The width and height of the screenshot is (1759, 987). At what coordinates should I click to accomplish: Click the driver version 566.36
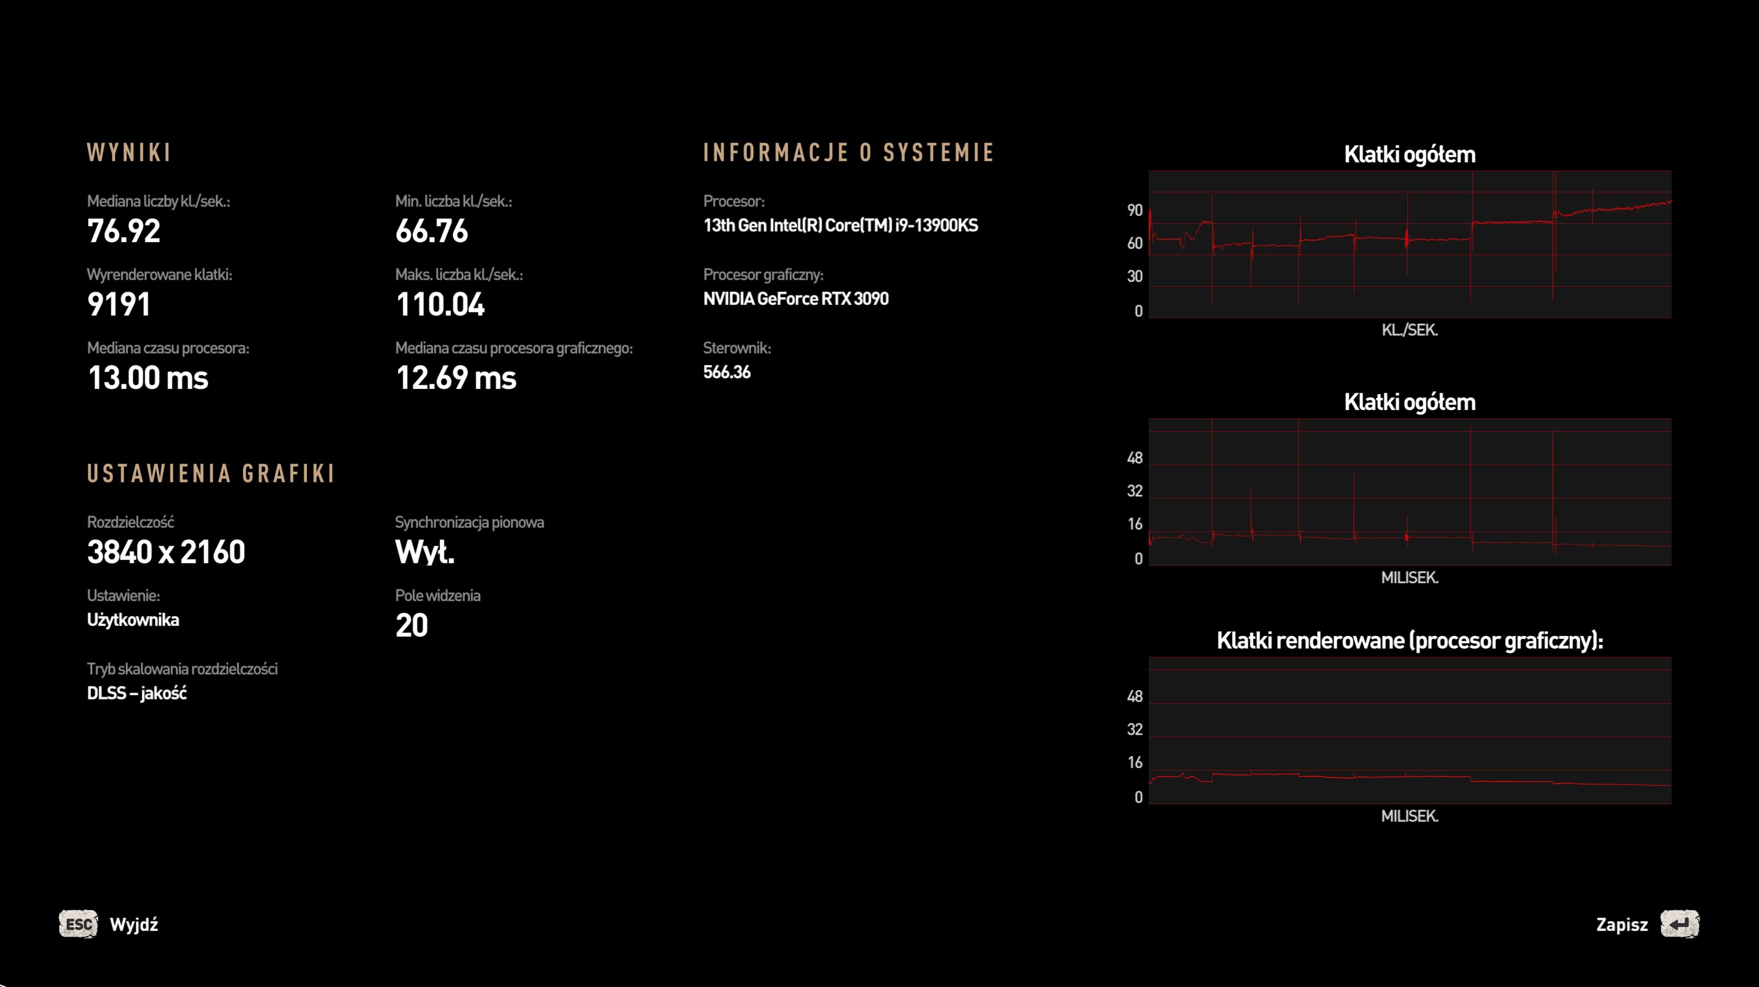(726, 372)
